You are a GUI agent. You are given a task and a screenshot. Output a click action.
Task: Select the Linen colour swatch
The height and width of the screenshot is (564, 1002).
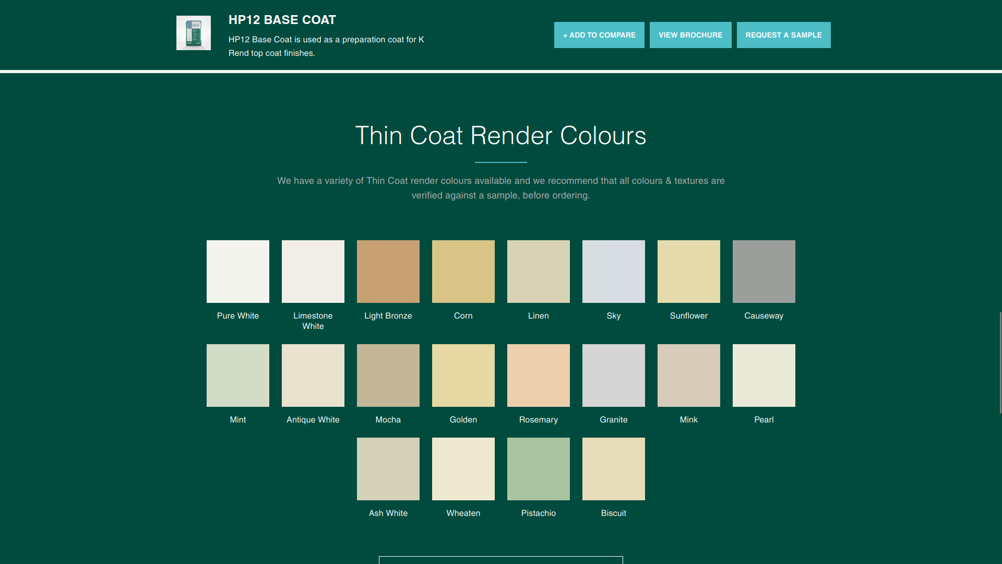pyautogui.click(x=539, y=272)
